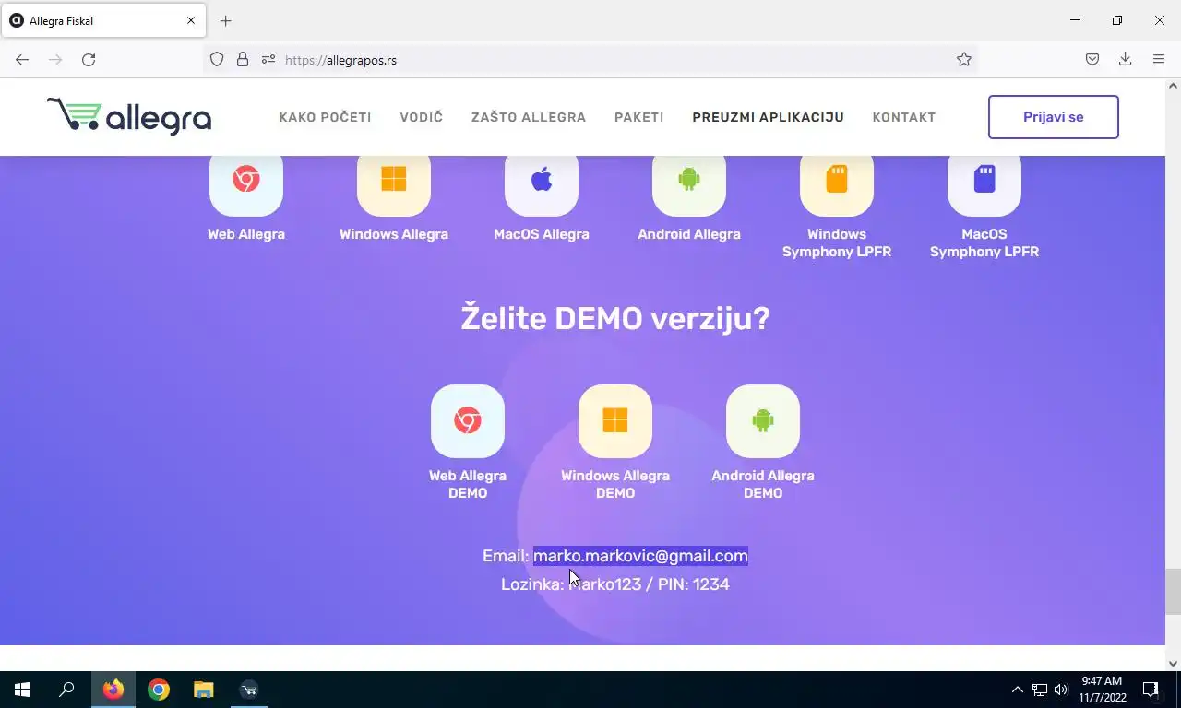Click the page vertical scrollbar thumb
This screenshot has width=1181, height=708.
1173,592
